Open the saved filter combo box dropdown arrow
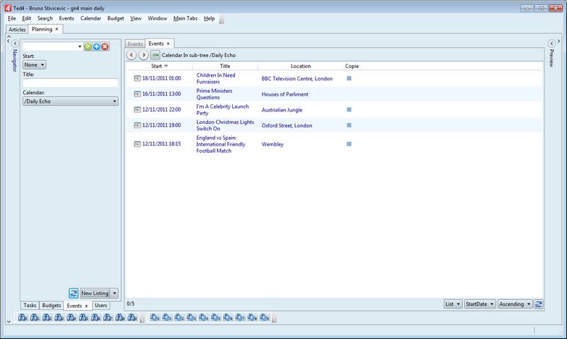 (x=80, y=46)
